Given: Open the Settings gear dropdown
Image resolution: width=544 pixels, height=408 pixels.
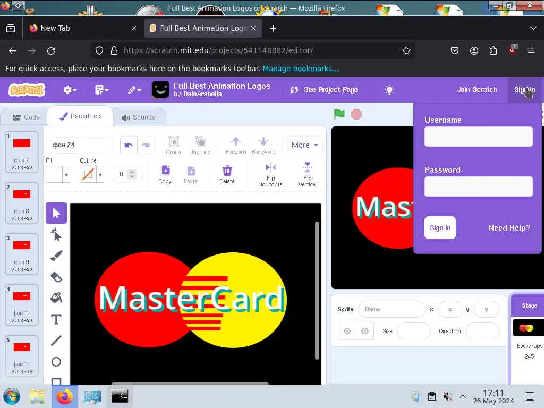Looking at the screenshot, I should pyautogui.click(x=70, y=90).
